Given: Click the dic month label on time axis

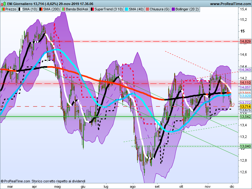Looking at the screenshot, I should (x=232, y=186).
